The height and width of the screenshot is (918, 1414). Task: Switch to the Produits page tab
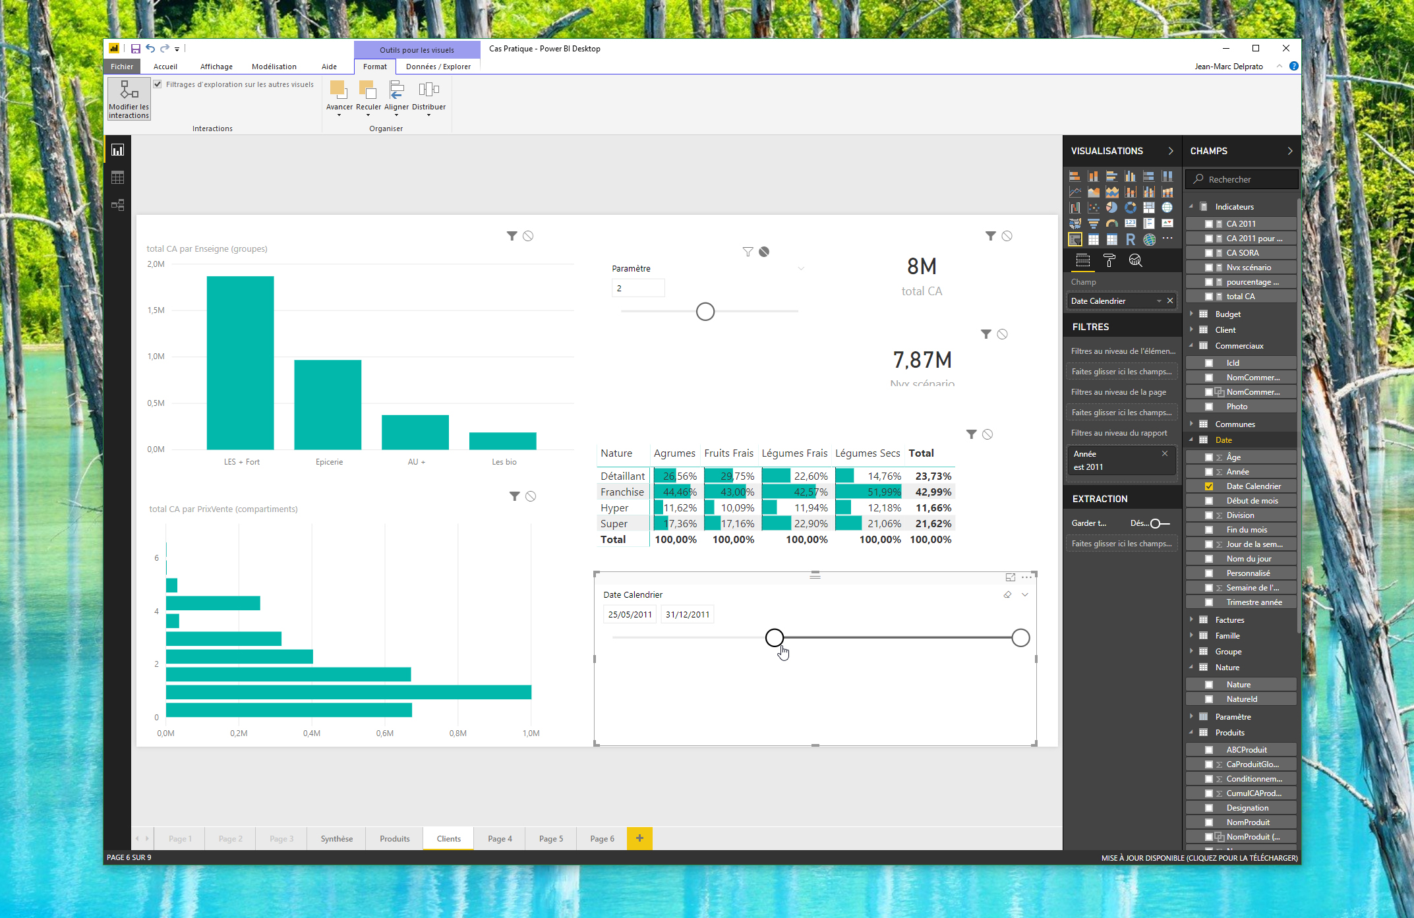coord(395,838)
